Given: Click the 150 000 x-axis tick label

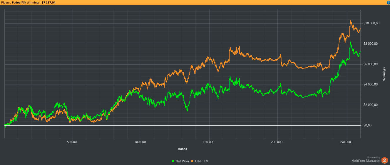Looking at the screenshot, I should (209, 142).
